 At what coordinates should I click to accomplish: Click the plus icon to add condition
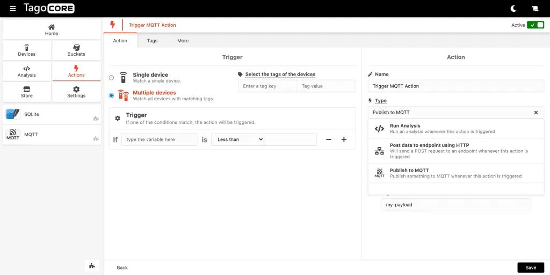tap(344, 139)
